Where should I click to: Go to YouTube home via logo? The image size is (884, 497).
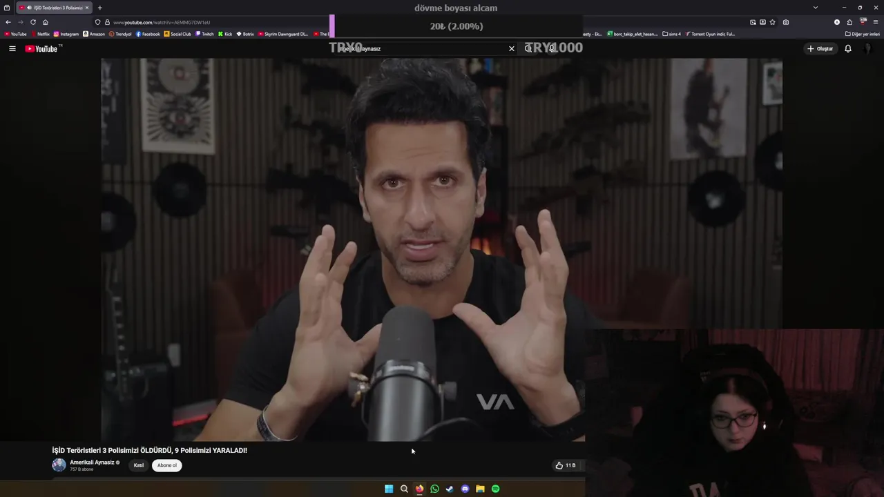43,48
